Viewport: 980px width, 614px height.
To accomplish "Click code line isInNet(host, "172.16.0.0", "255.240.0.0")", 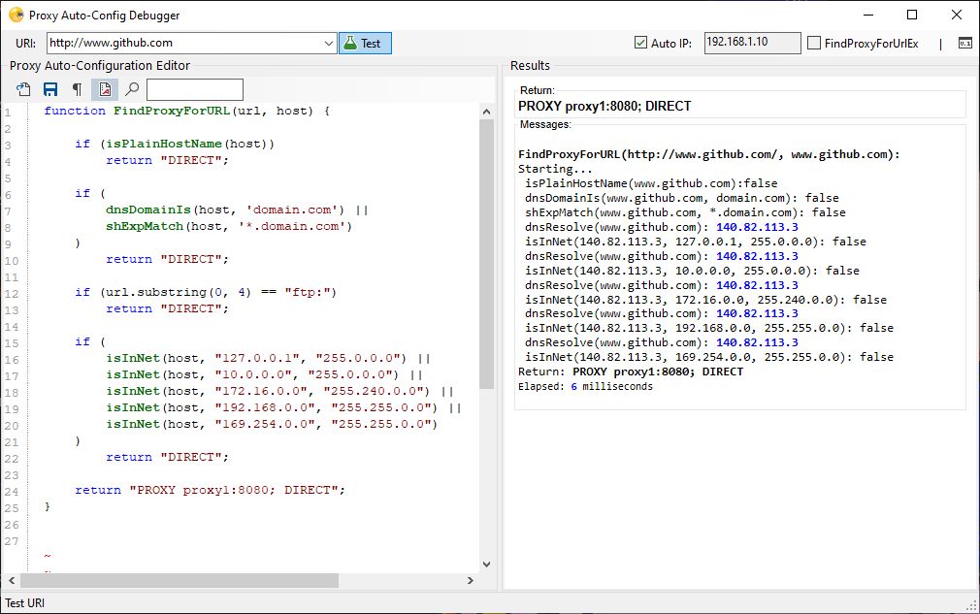I will (x=279, y=391).
